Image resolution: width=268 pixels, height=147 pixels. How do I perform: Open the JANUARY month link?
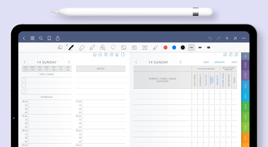pyautogui.click(x=219, y=62)
